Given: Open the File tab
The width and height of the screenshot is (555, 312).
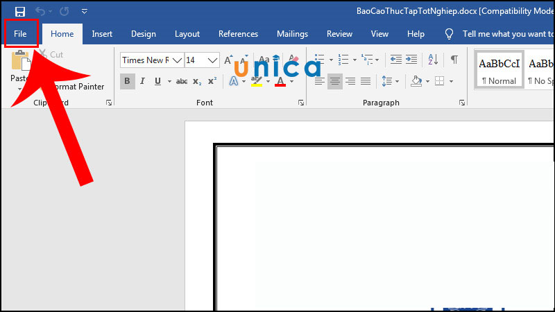Looking at the screenshot, I should point(20,34).
